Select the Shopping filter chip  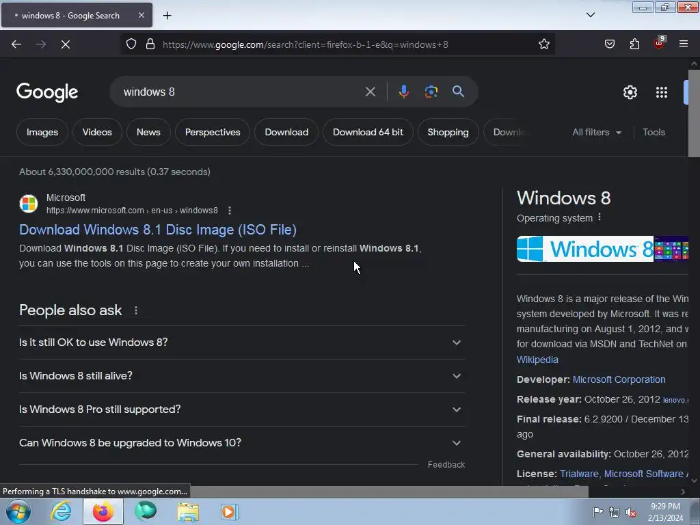click(x=448, y=132)
